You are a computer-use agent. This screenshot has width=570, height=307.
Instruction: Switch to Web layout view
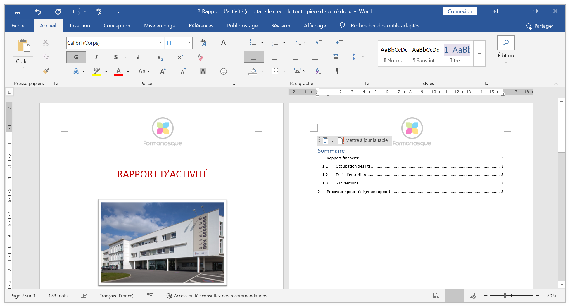click(x=472, y=296)
